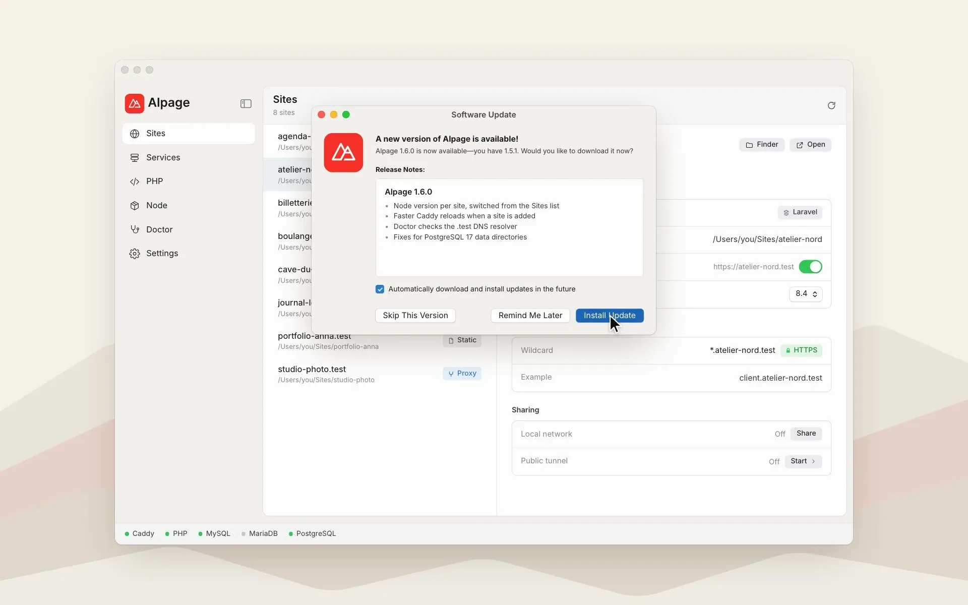Share site on local network

[x=806, y=434]
